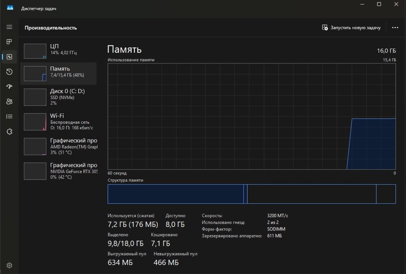
Task: Open the Details page list icon
Action: coord(9,117)
